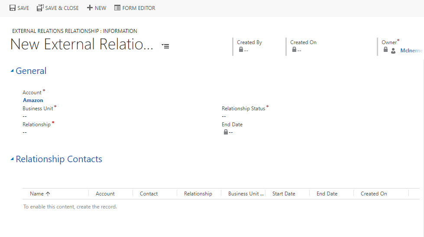Select the Relationship Status field

tap(224, 116)
